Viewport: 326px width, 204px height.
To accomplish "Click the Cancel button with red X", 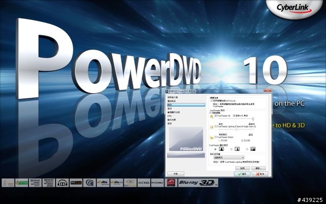I will click(260, 174).
